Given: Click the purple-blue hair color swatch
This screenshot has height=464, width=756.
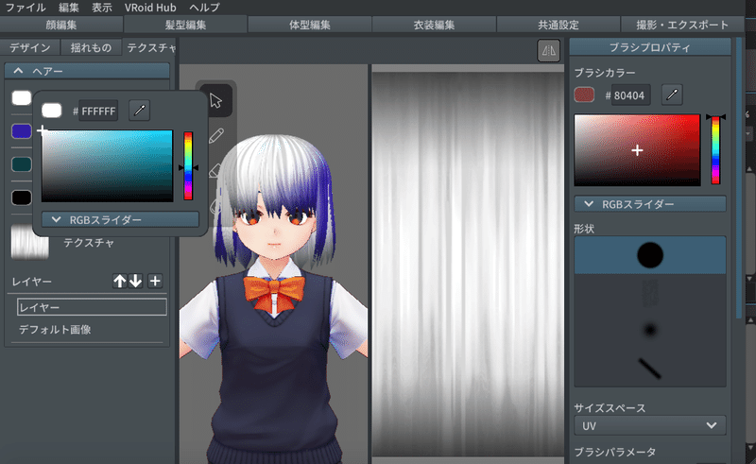Looking at the screenshot, I should pos(21,131).
